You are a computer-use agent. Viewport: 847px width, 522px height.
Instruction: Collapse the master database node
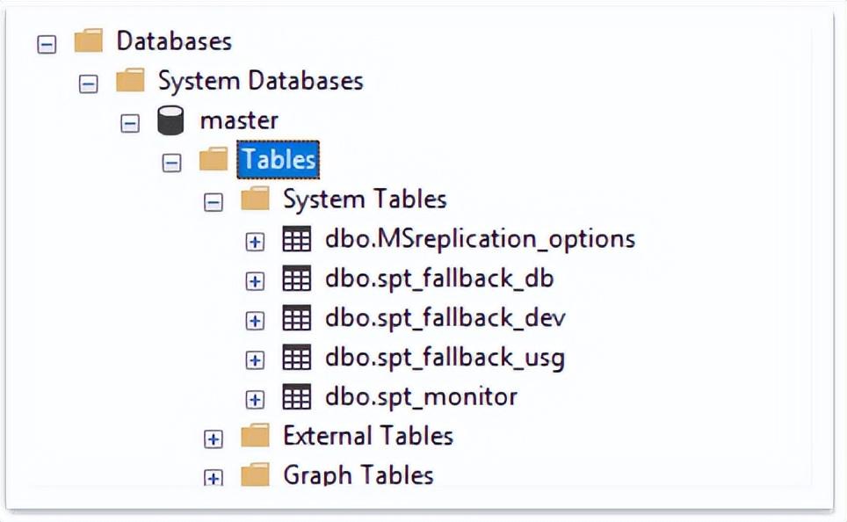pyautogui.click(x=130, y=123)
